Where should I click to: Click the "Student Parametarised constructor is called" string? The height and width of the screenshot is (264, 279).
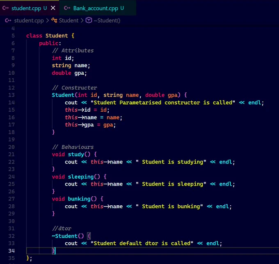(163, 103)
